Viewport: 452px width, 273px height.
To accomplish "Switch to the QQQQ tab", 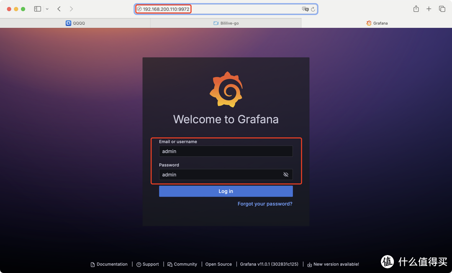I will pos(75,23).
